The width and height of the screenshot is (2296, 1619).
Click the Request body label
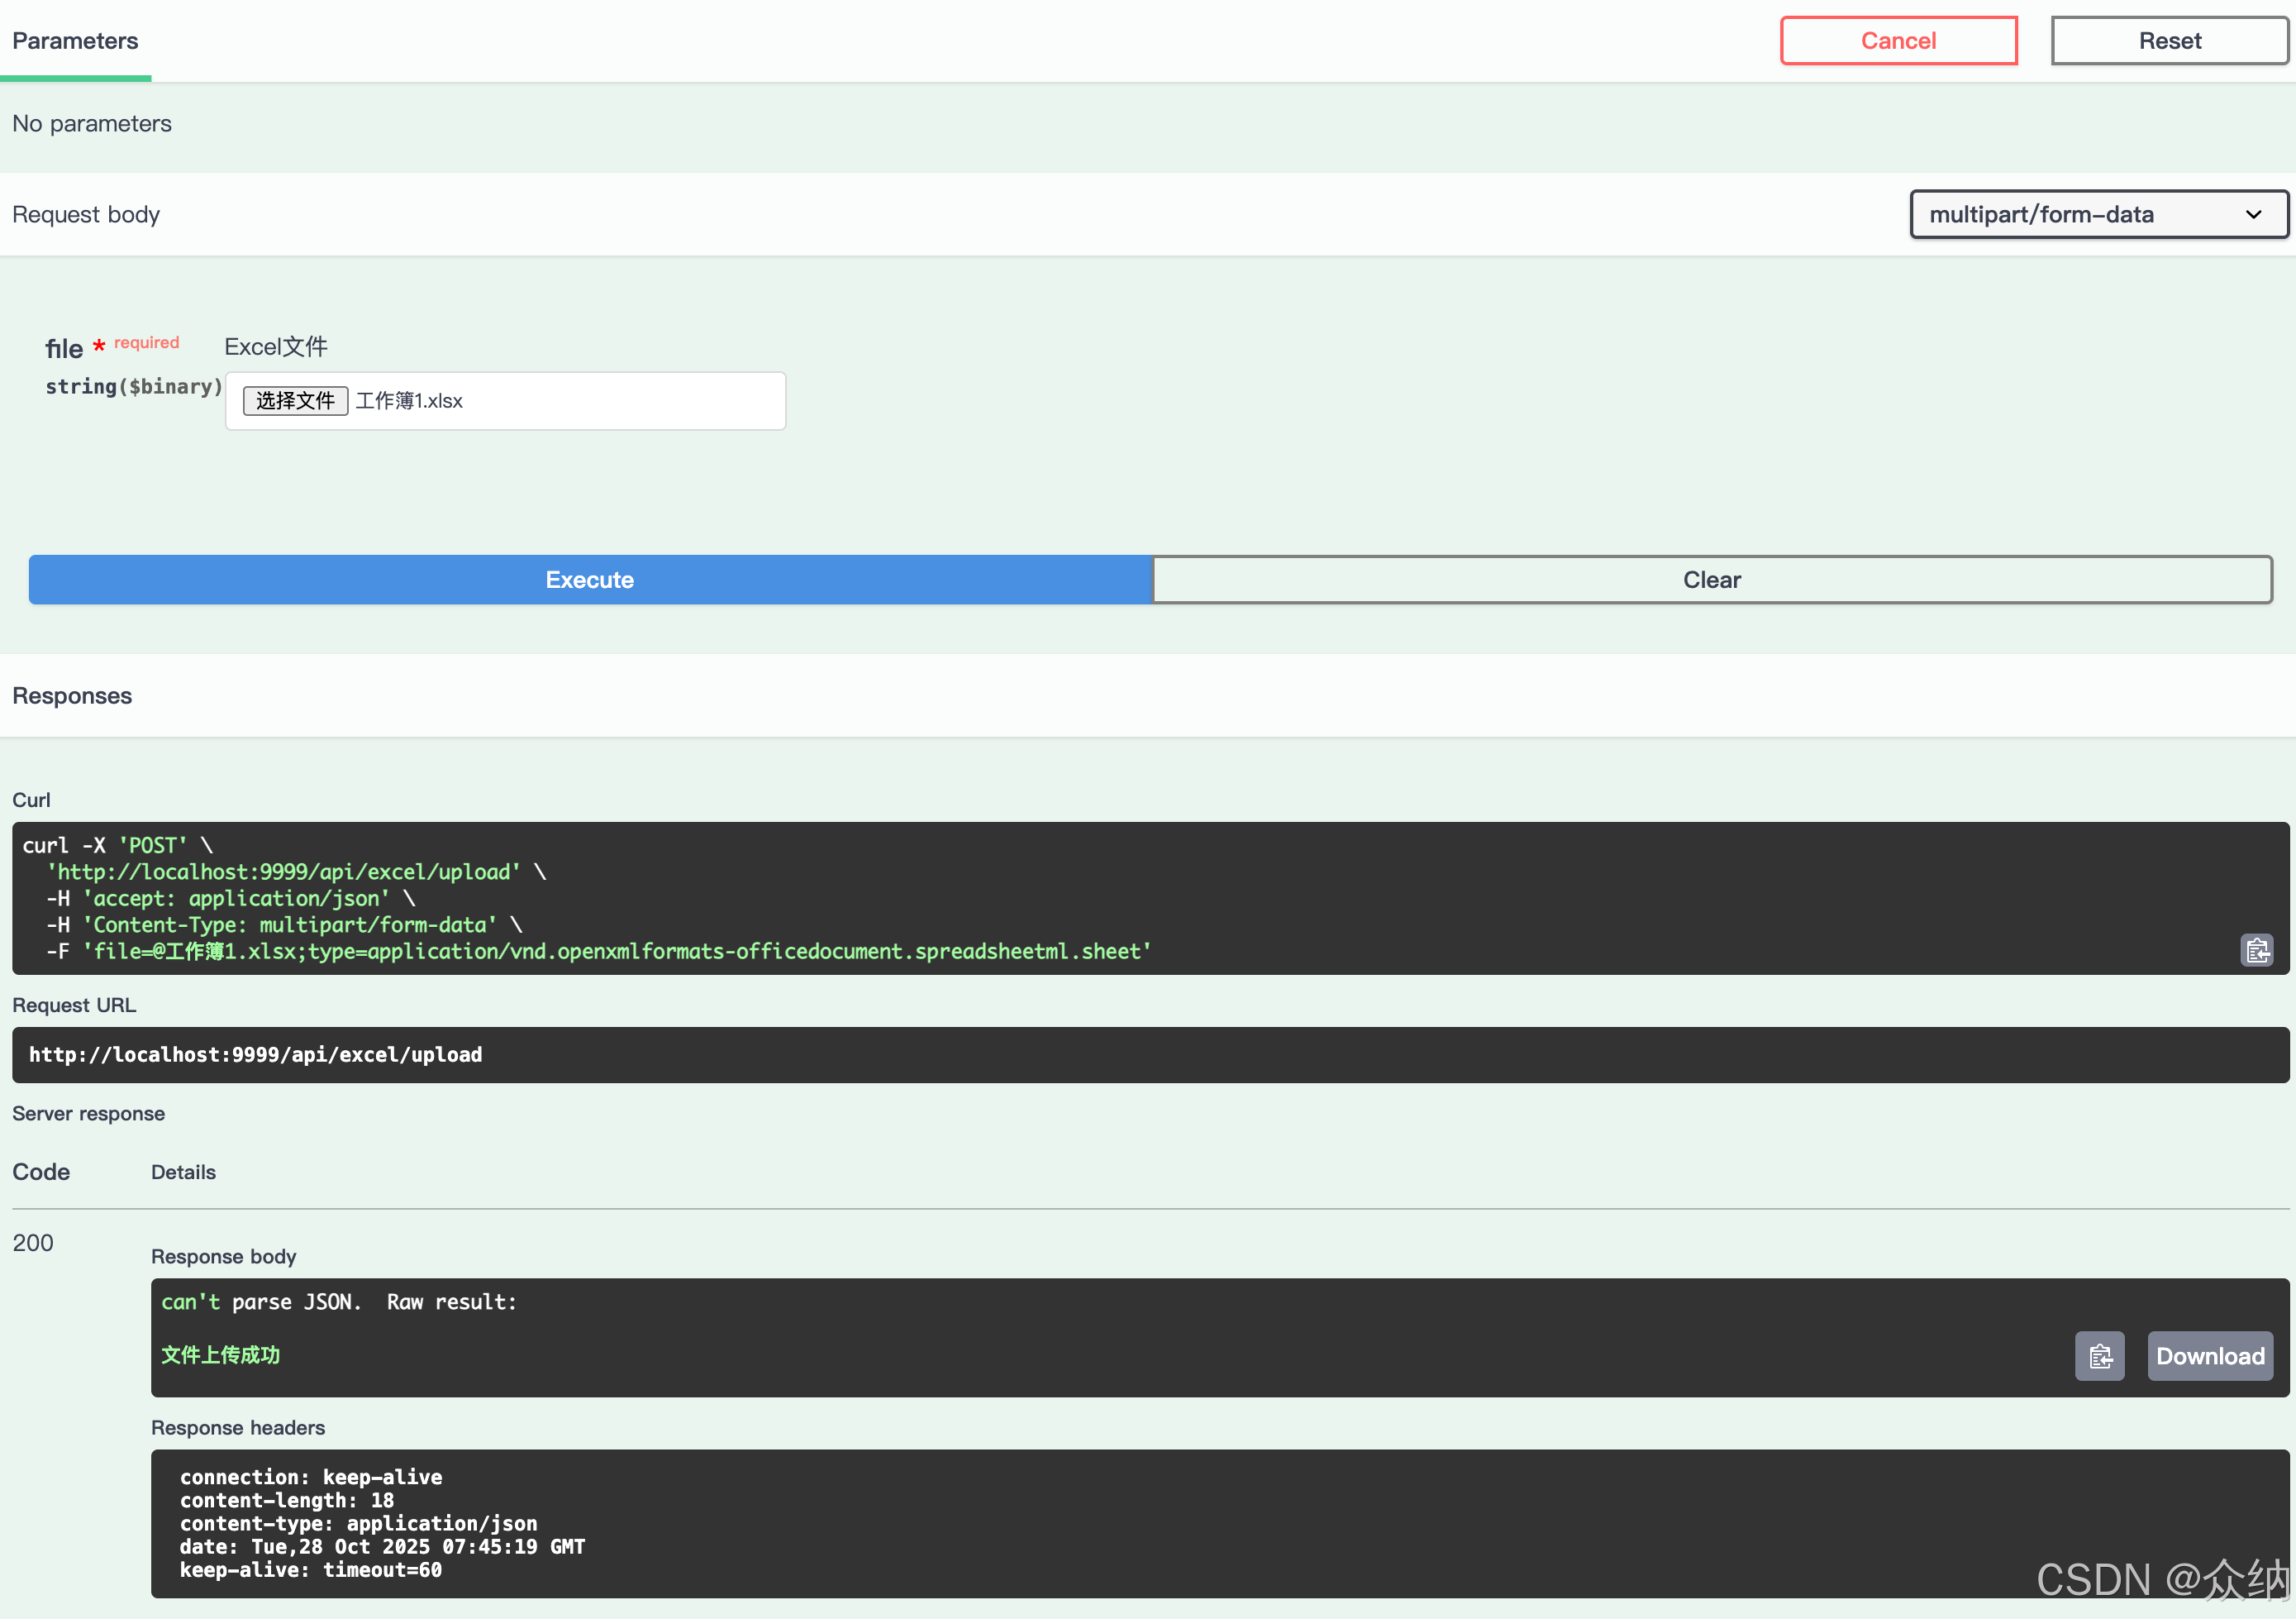pyautogui.click(x=86, y=214)
